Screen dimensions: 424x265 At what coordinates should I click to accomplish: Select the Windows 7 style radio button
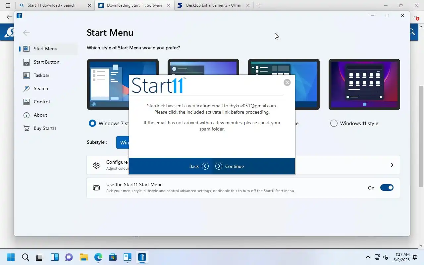pos(92,123)
